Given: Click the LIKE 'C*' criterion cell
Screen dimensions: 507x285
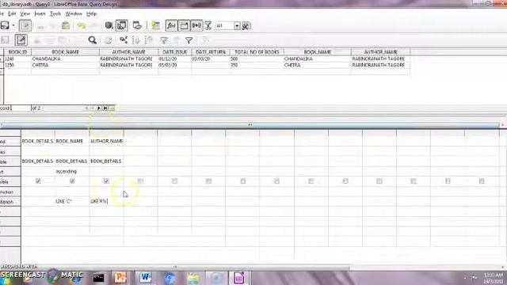Looking at the screenshot, I should pos(72,201).
